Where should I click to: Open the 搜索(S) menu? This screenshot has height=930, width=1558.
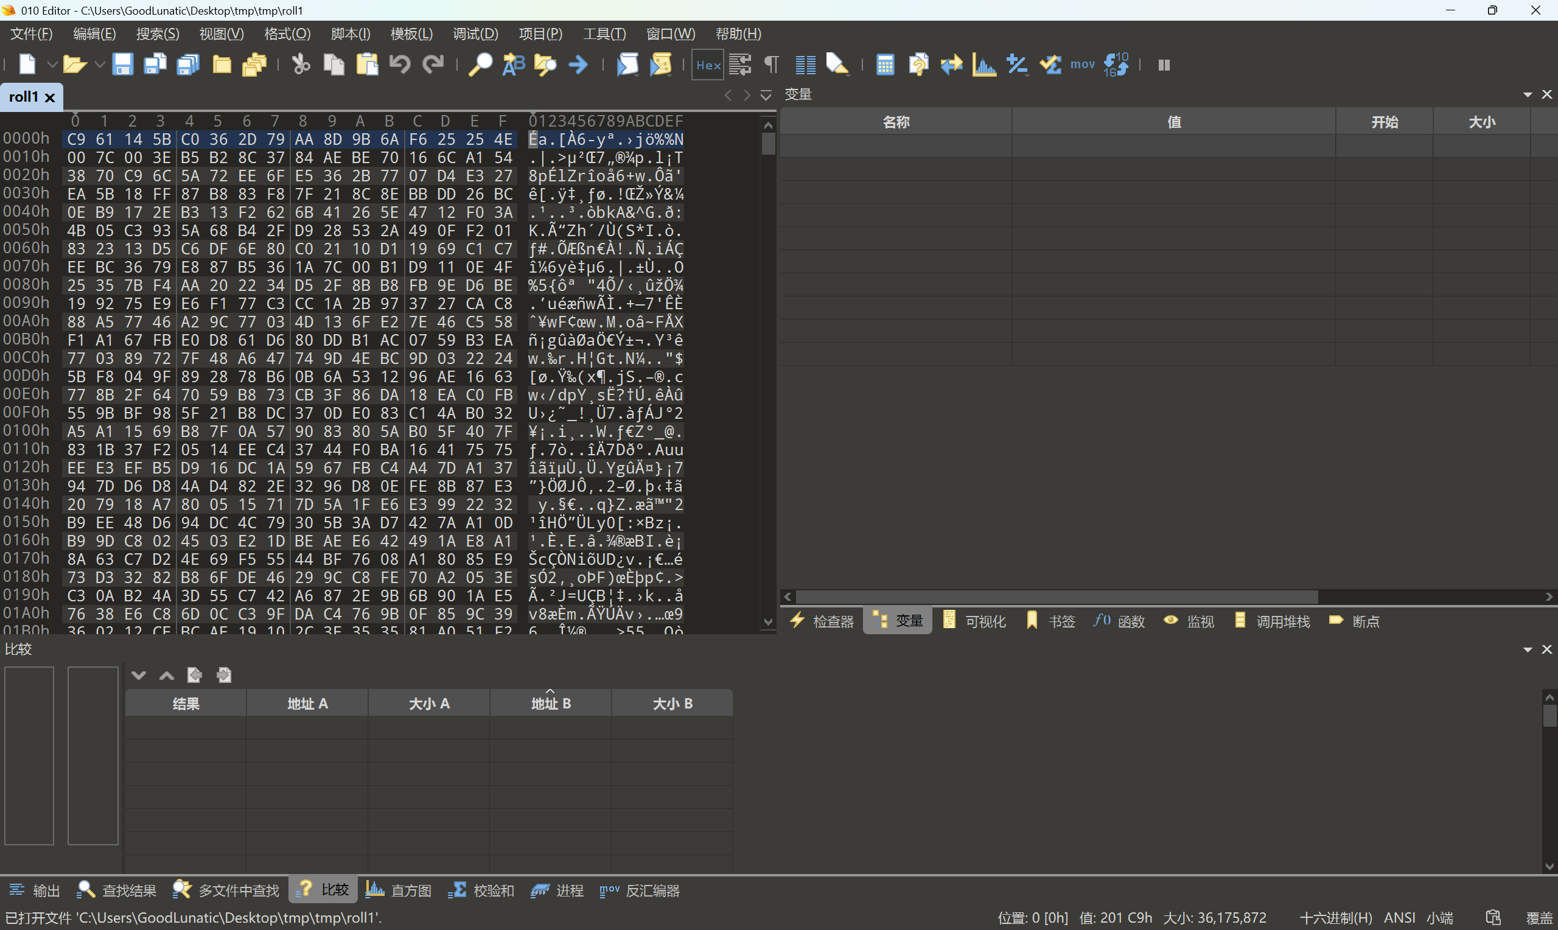click(x=158, y=34)
